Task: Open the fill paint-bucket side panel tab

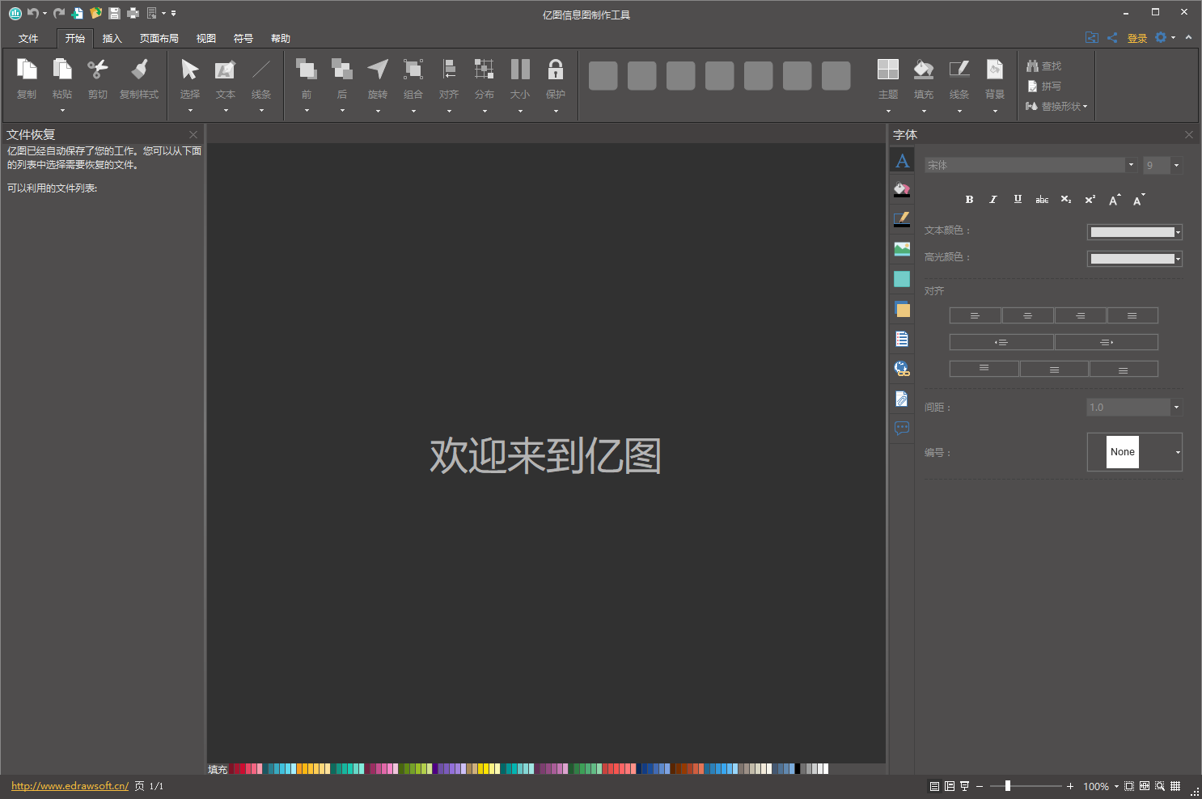Action: (902, 189)
